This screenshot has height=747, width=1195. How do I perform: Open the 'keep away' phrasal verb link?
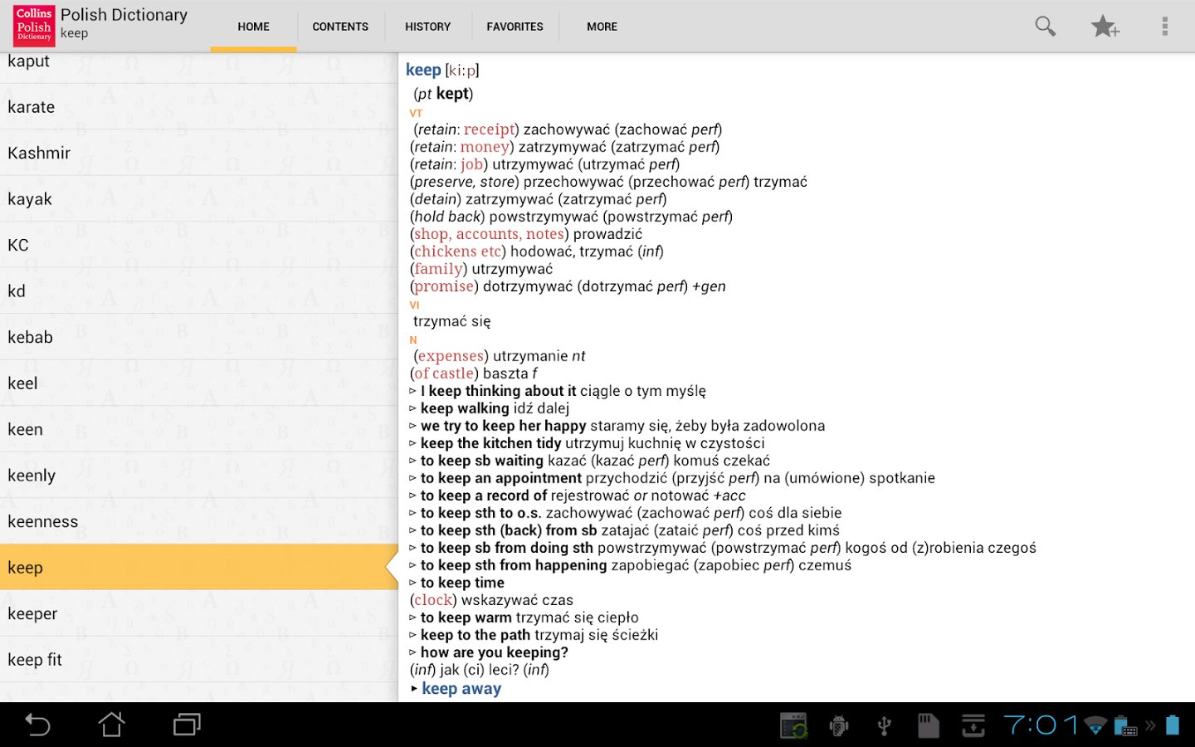pyautogui.click(x=461, y=688)
